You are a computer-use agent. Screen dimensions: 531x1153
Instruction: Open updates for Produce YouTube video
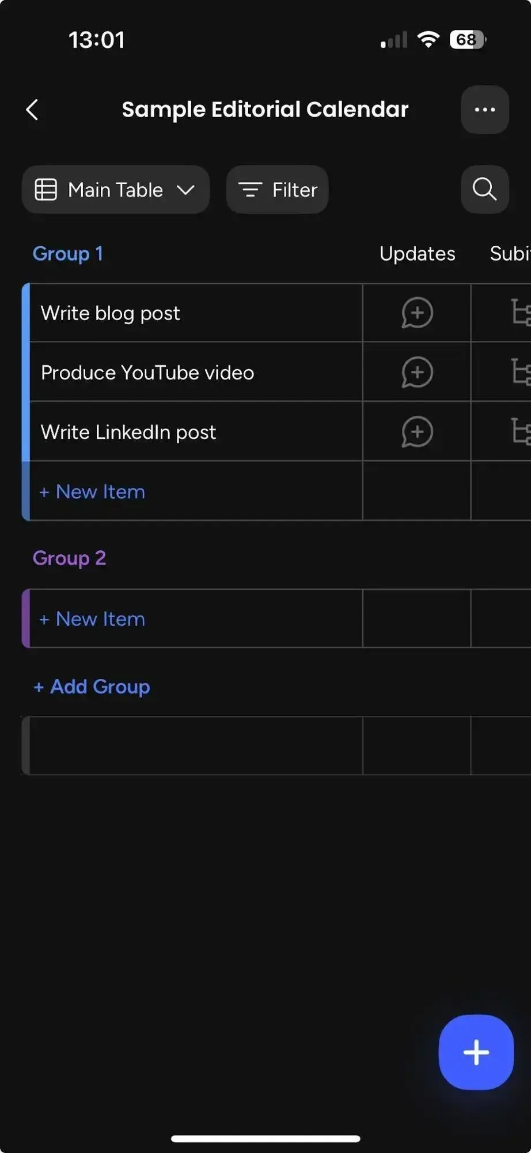click(417, 373)
